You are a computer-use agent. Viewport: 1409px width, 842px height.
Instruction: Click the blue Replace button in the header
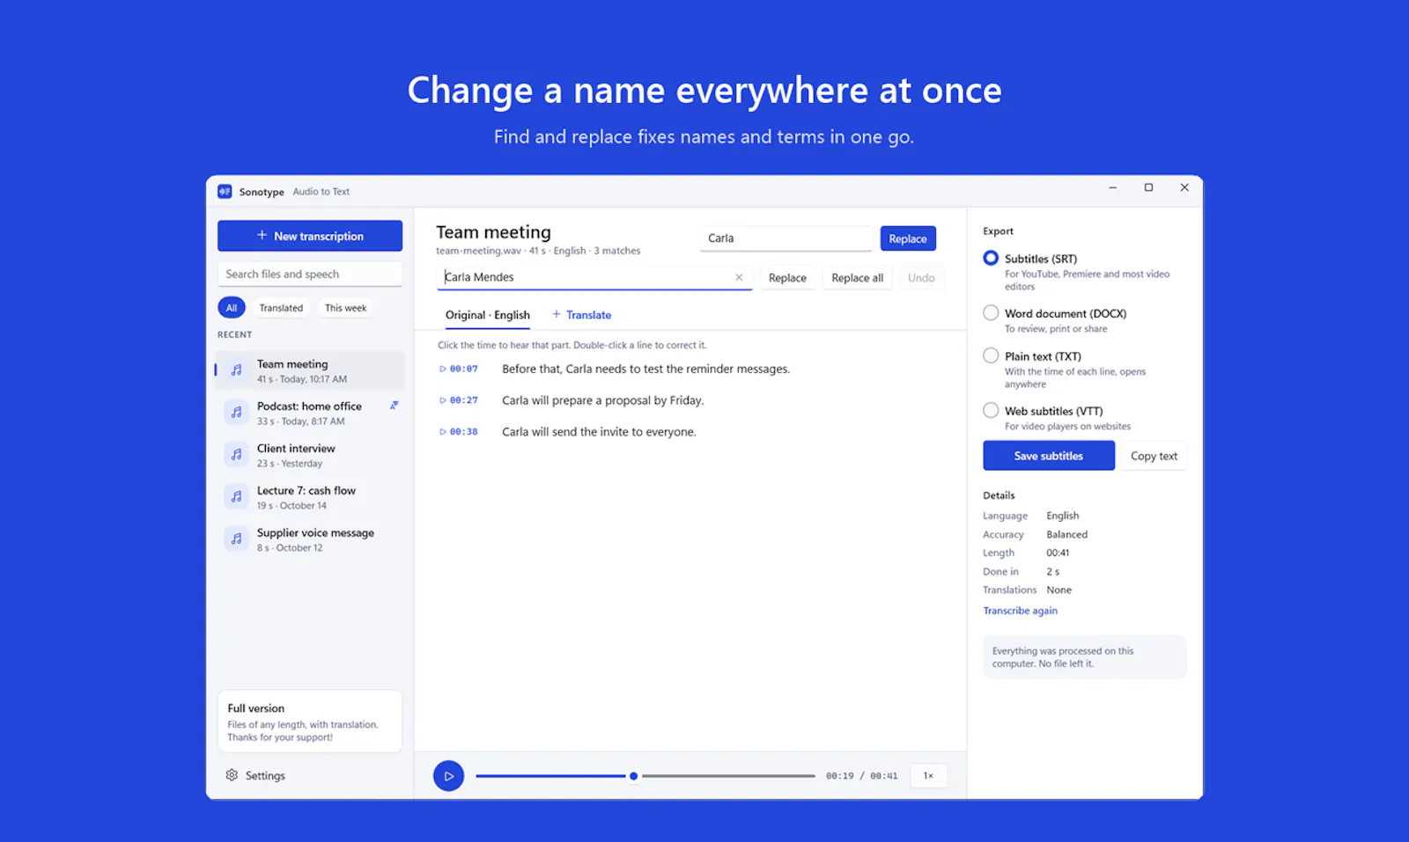pyautogui.click(x=908, y=238)
